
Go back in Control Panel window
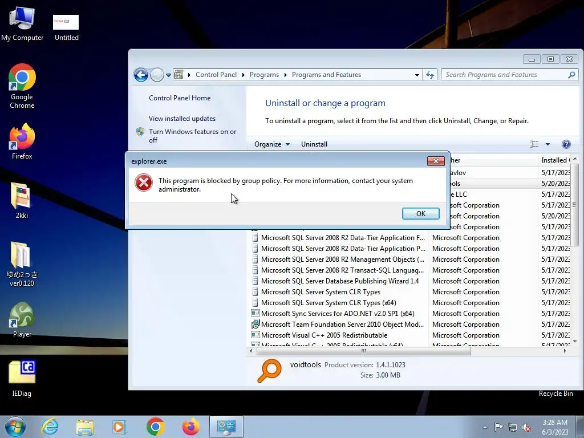[x=141, y=75]
